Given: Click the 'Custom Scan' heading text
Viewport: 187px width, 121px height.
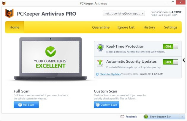Looking at the screenshot, I should click(105, 91).
